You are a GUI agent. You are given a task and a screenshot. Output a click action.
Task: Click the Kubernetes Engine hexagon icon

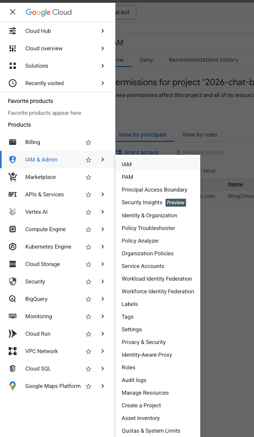coord(13,247)
